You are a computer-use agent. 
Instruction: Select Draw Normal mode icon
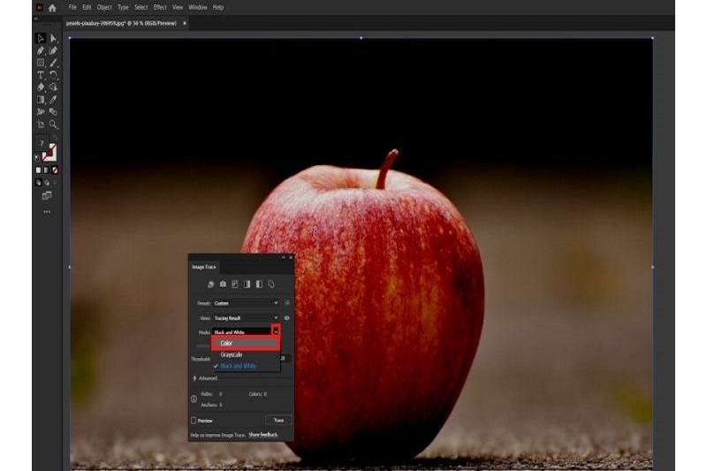tap(38, 183)
